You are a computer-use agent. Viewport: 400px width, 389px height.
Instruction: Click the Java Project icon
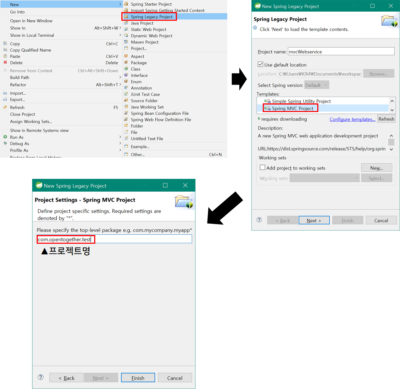pos(126,23)
